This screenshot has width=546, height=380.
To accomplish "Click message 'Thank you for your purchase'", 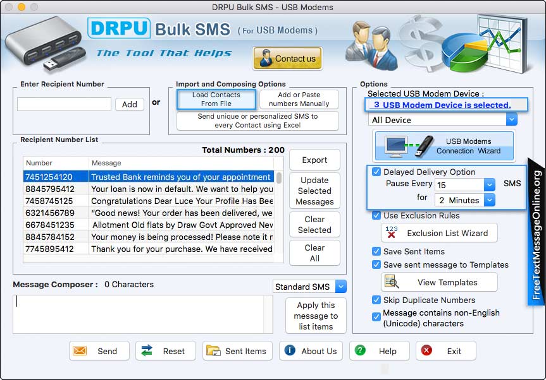I will (x=182, y=249).
